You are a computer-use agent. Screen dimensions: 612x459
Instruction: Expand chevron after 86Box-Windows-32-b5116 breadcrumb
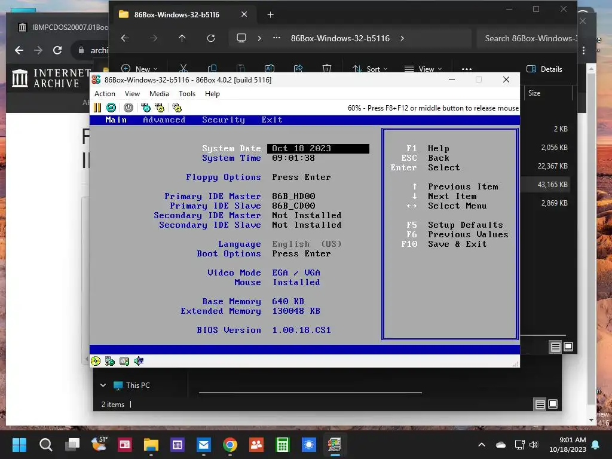(402, 38)
